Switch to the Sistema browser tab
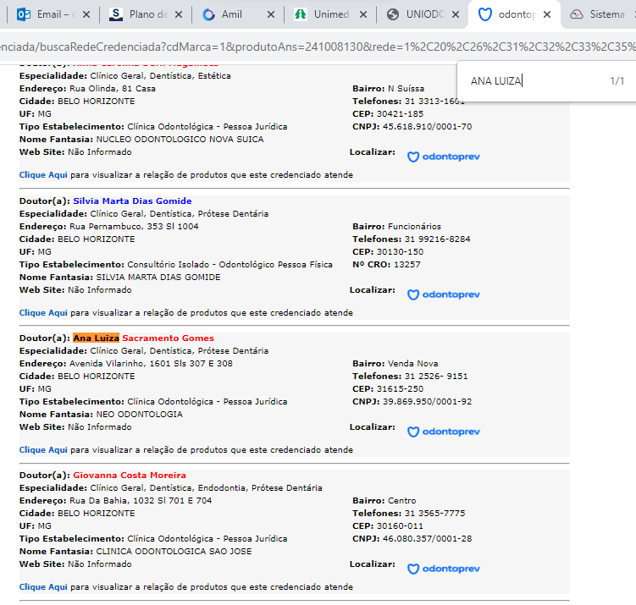 coord(600,14)
